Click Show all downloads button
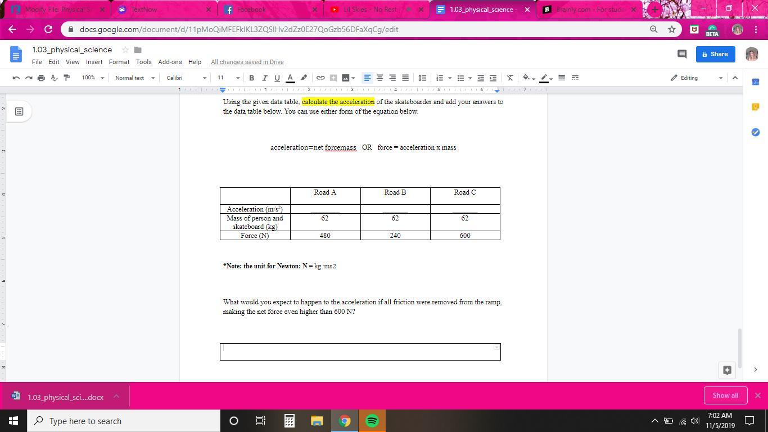 [725, 395]
